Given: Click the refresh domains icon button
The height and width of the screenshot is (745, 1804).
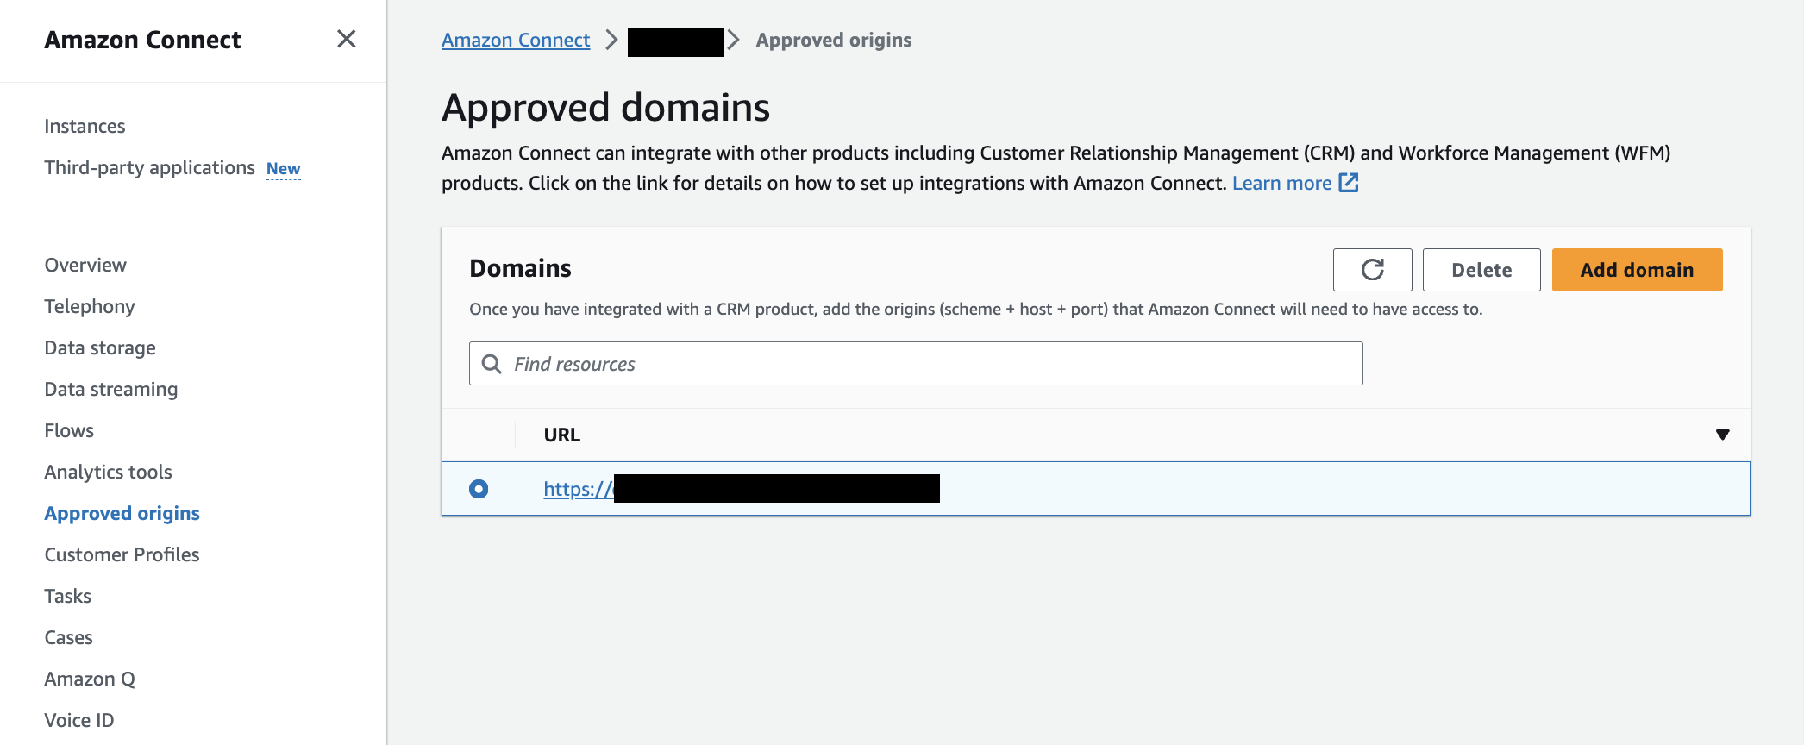Looking at the screenshot, I should [1372, 270].
